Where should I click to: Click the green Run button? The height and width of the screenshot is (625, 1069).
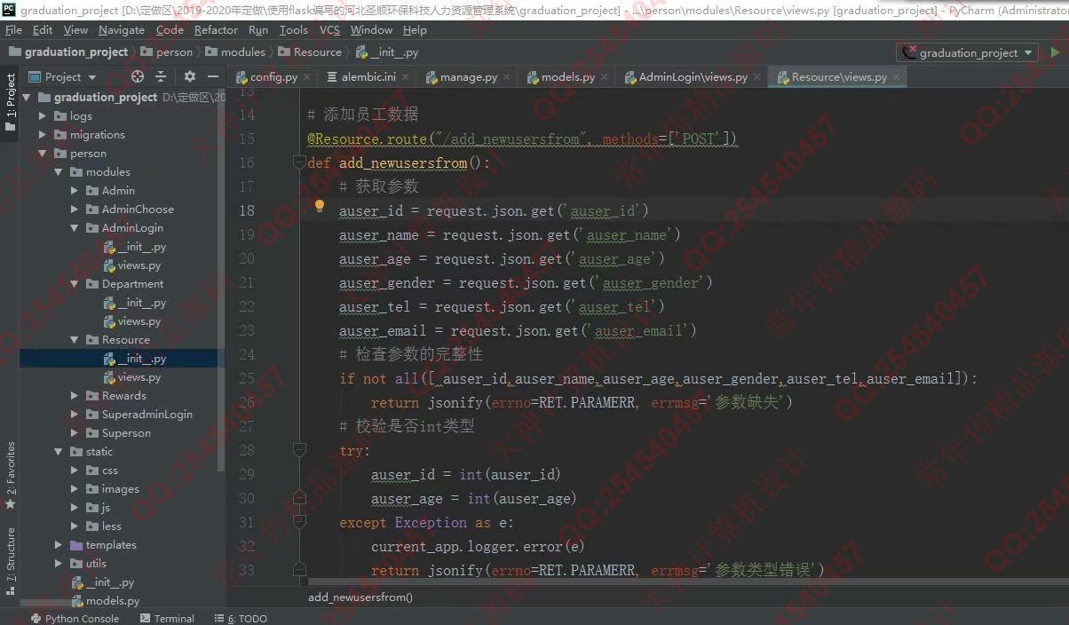pos(1055,52)
